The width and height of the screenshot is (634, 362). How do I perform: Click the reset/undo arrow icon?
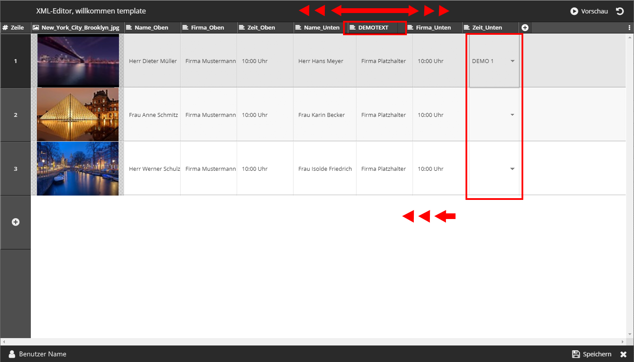click(620, 11)
